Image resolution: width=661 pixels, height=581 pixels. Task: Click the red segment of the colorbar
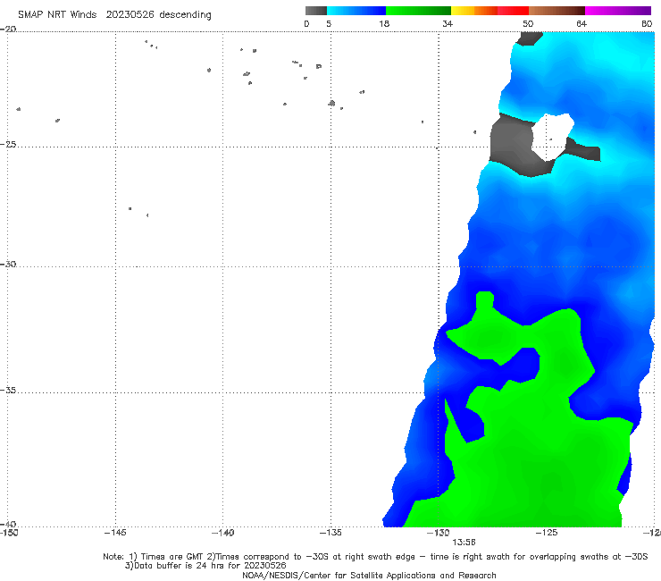513,11
